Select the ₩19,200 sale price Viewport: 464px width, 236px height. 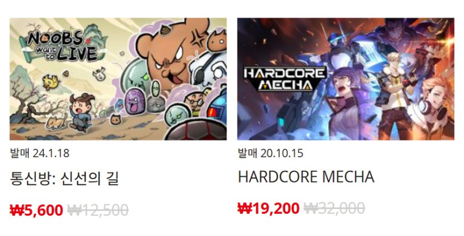coord(268,208)
